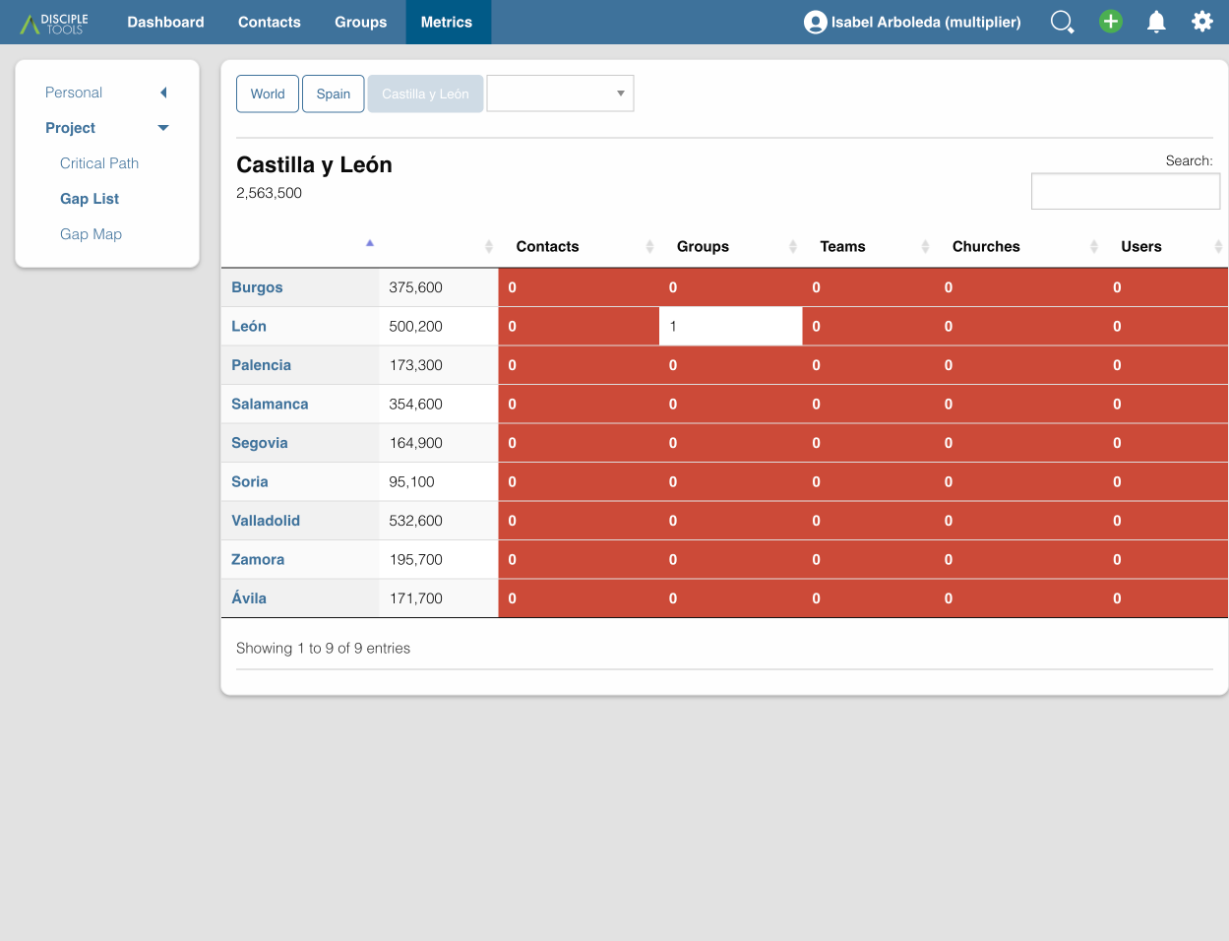The width and height of the screenshot is (1229, 941).
Task: Open the notifications bell
Action: [1156, 22]
